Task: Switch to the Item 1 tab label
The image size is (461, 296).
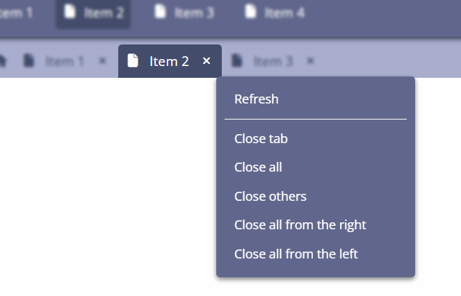Action: pyautogui.click(x=65, y=61)
